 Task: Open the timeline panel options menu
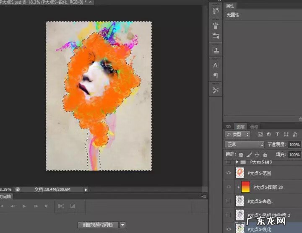pos(204,197)
